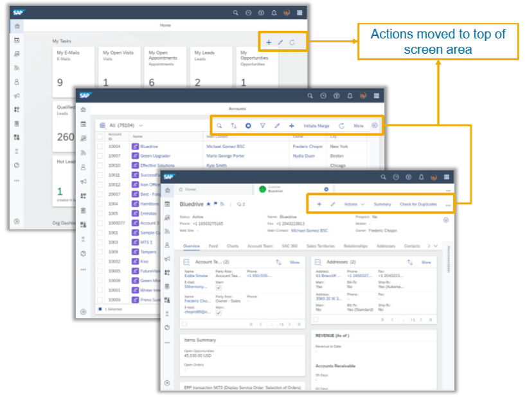Switch to the Overview tab
Viewport: 527px width, 397px height.
point(192,246)
